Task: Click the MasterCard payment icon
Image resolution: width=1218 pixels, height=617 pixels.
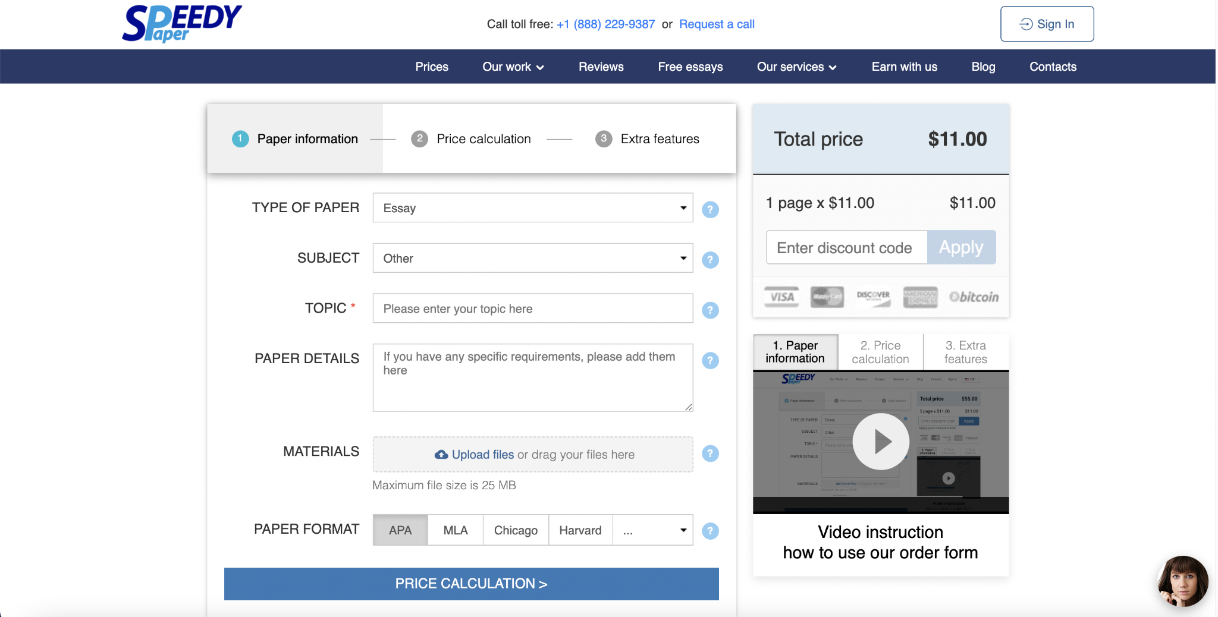Action: (827, 297)
